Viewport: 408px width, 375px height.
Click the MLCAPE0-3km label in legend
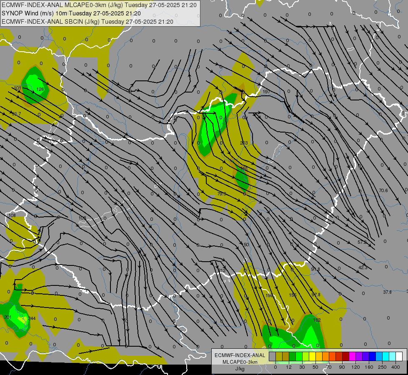coord(240,362)
